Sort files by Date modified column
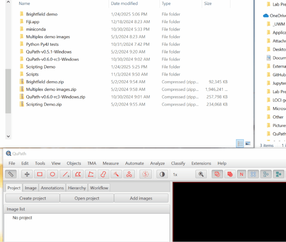This screenshot has height=242, width=286. [124, 4]
